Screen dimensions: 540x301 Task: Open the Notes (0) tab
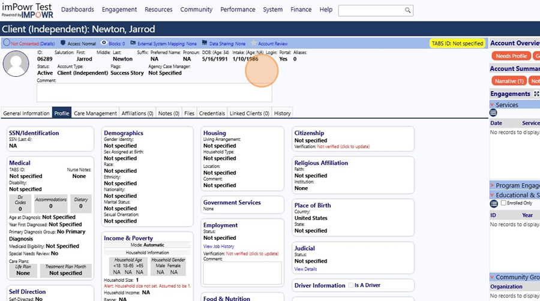point(169,113)
